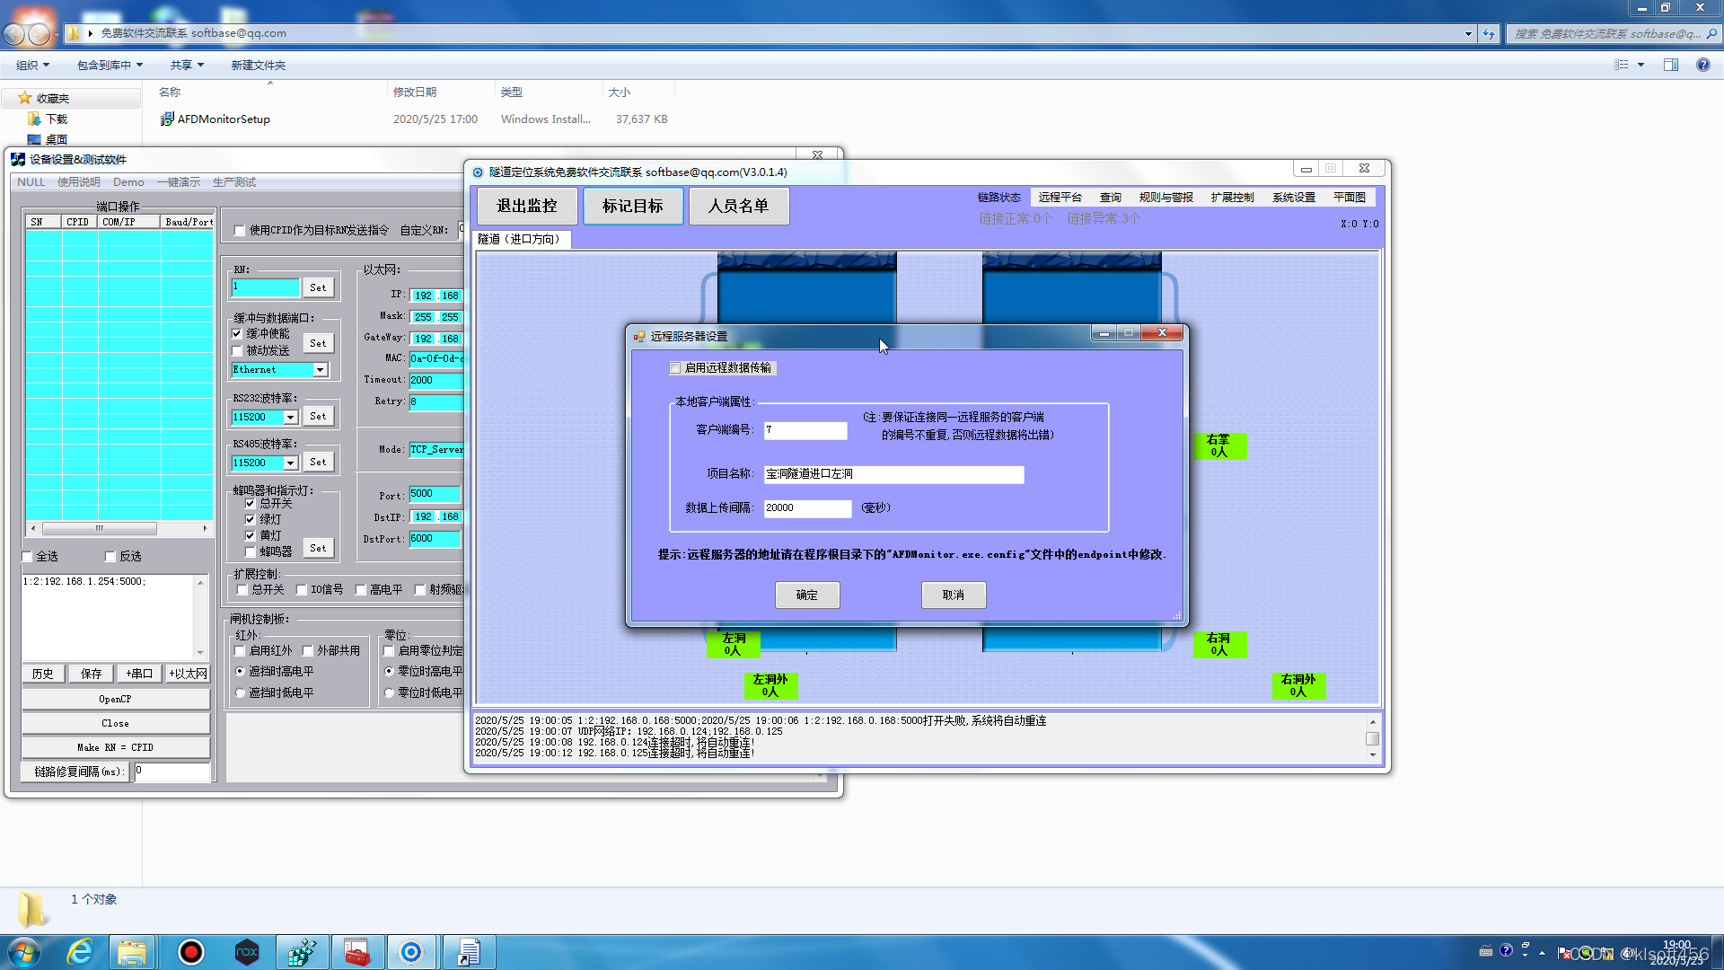This screenshot has height=970, width=1724.
Task: Click the 项目名称 text field
Action: click(x=893, y=474)
